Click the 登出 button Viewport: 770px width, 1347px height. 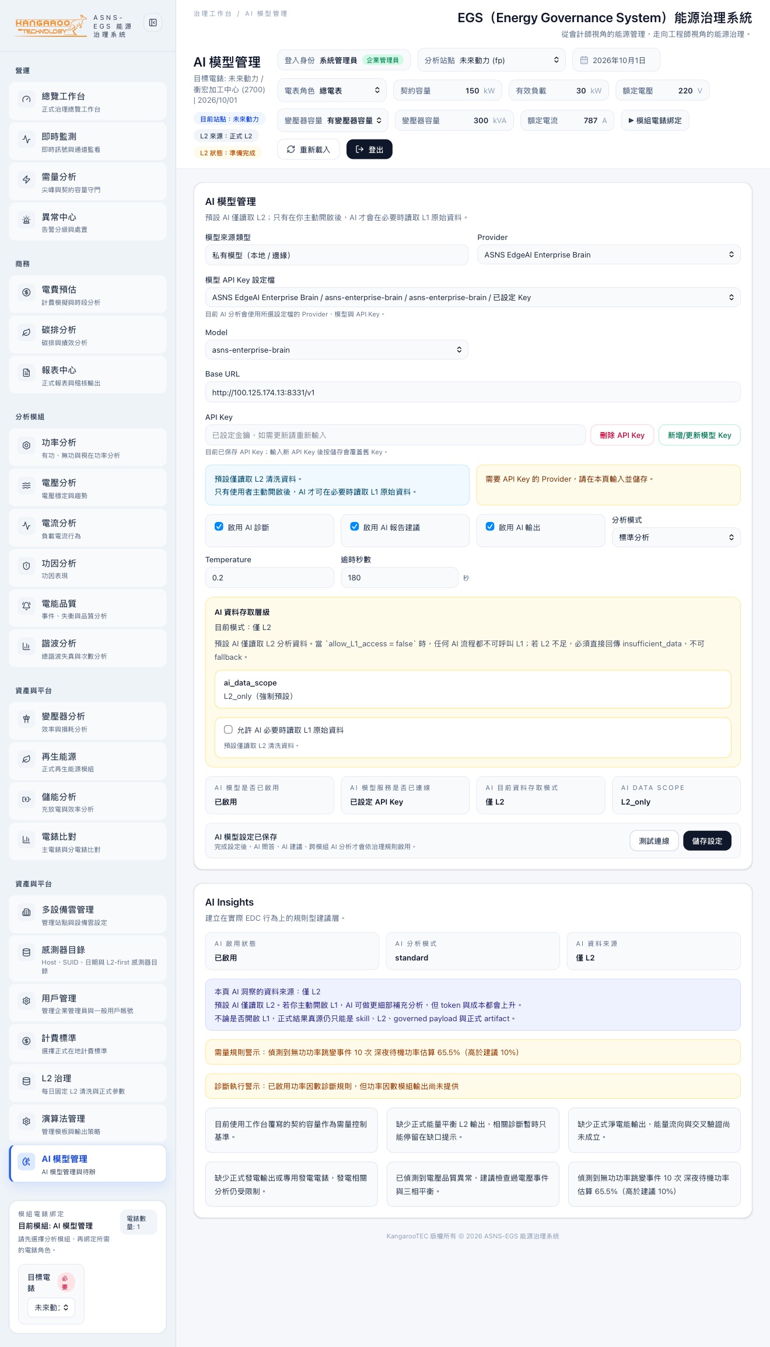[369, 149]
